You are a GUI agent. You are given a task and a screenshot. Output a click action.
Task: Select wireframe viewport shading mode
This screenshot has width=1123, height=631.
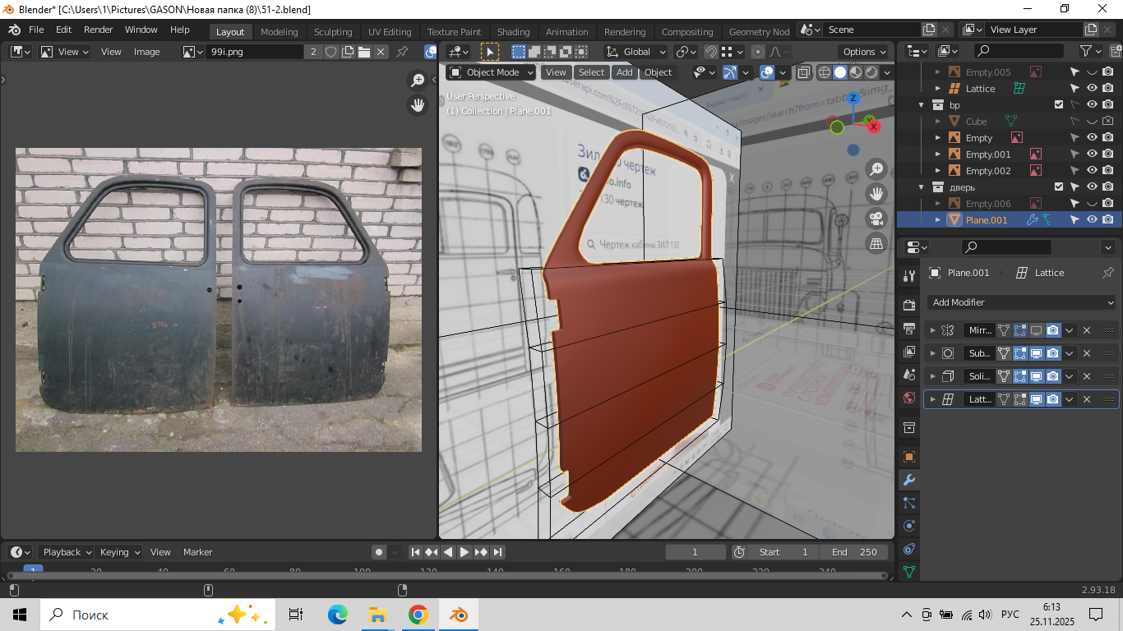(825, 72)
